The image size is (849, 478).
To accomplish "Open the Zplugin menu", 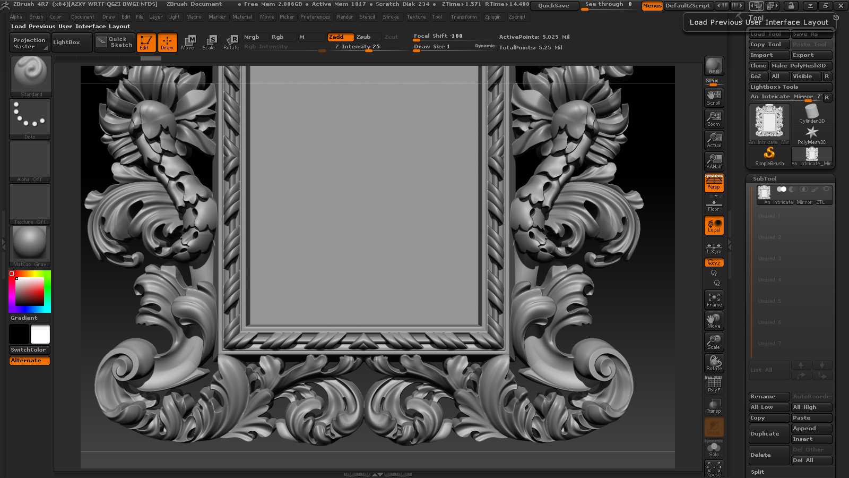I will pos(492,17).
